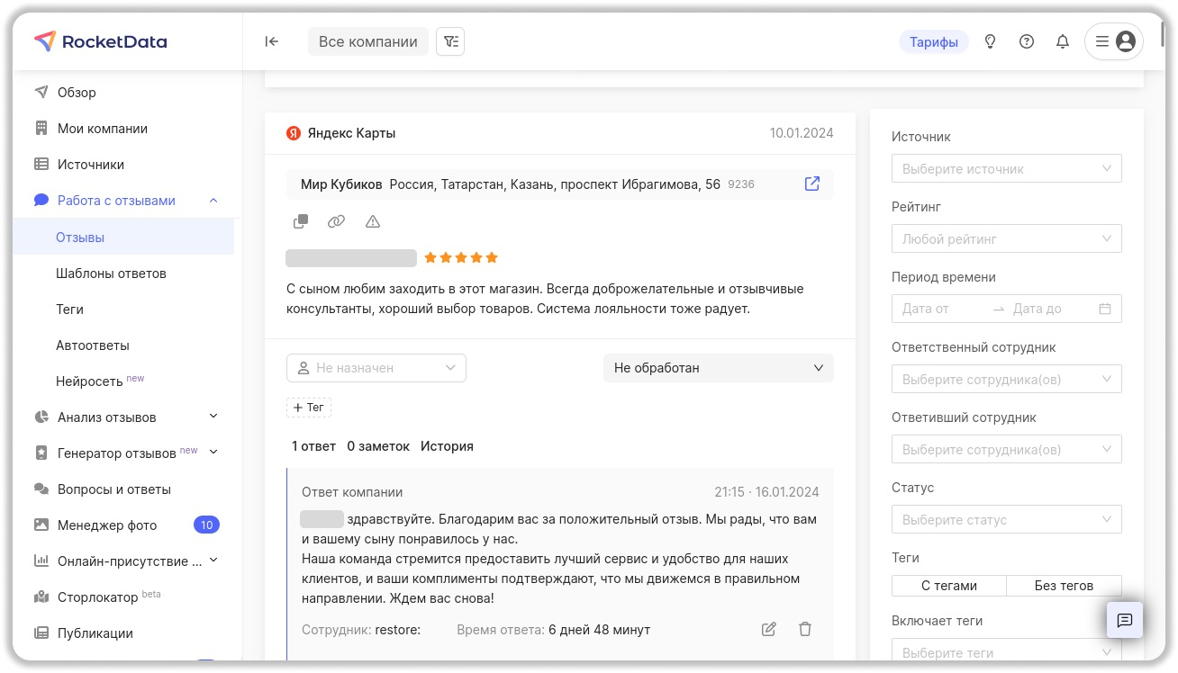Open review in Яндекс Карты external link
The width and height of the screenshot is (1178, 673).
811,184
